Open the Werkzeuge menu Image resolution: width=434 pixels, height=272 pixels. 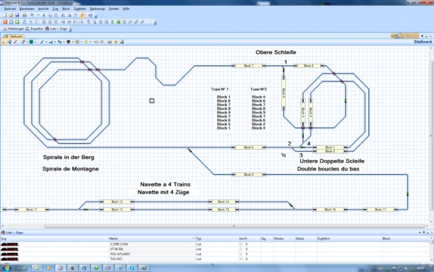pos(97,9)
